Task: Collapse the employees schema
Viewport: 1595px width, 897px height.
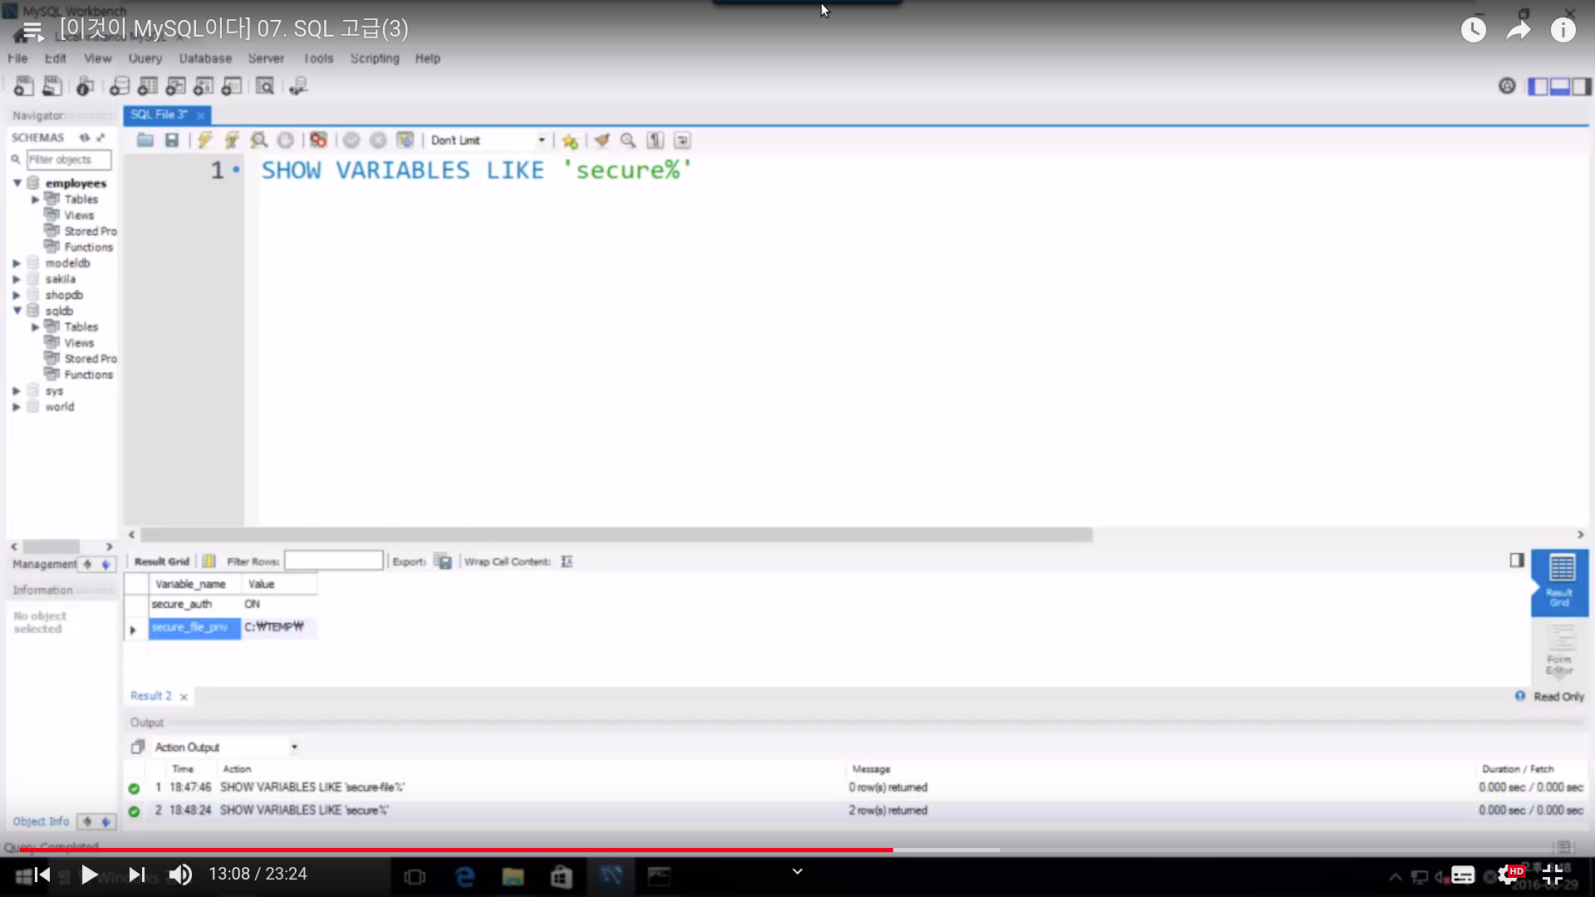Action: click(17, 183)
